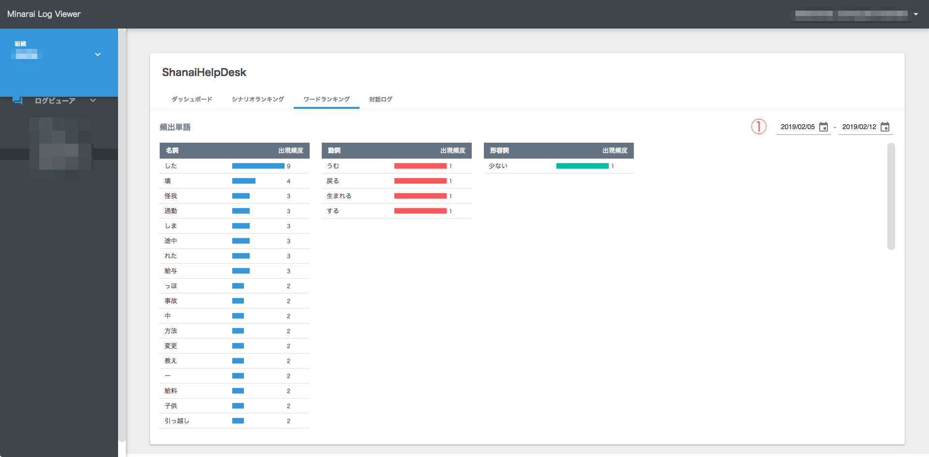Select the noun row 給料
Screen dimensions: 929x457
click(x=235, y=391)
